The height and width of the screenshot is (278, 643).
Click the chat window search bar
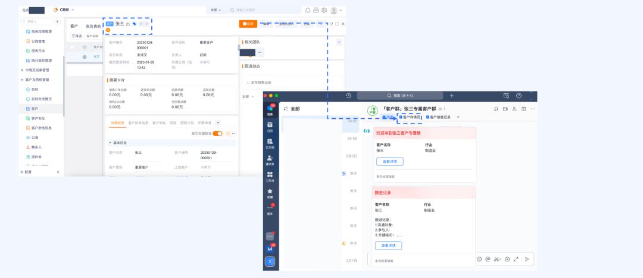(x=400, y=96)
